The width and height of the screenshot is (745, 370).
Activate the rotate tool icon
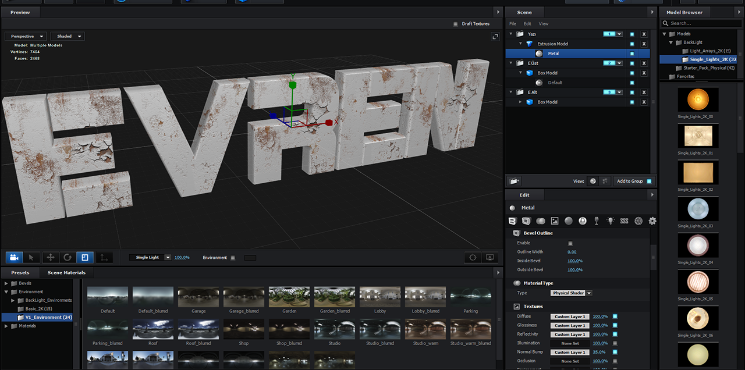pyautogui.click(x=68, y=257)
